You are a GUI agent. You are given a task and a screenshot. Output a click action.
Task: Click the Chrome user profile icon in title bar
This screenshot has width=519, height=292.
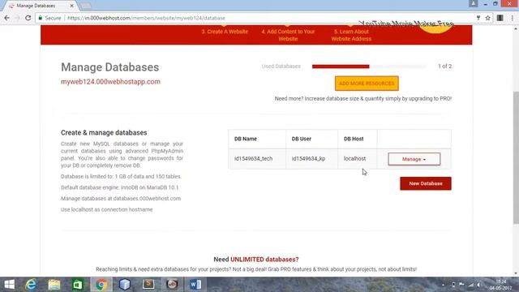(474, 3)
